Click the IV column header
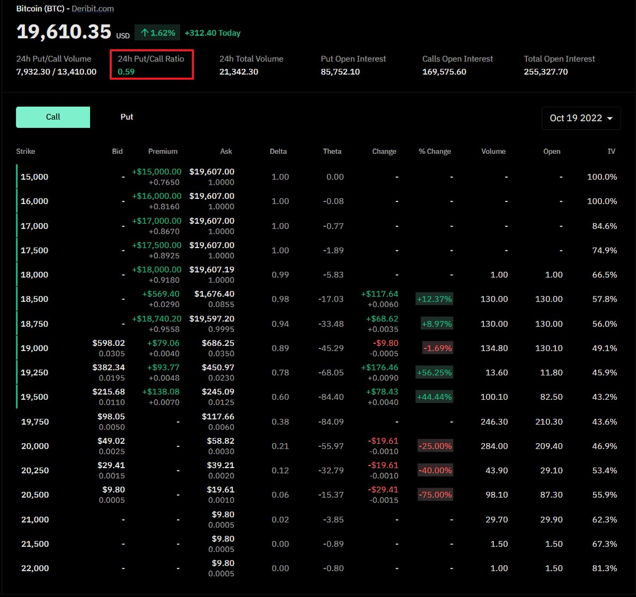Viewport: 636px width, 597px height. tap(611, 151)
